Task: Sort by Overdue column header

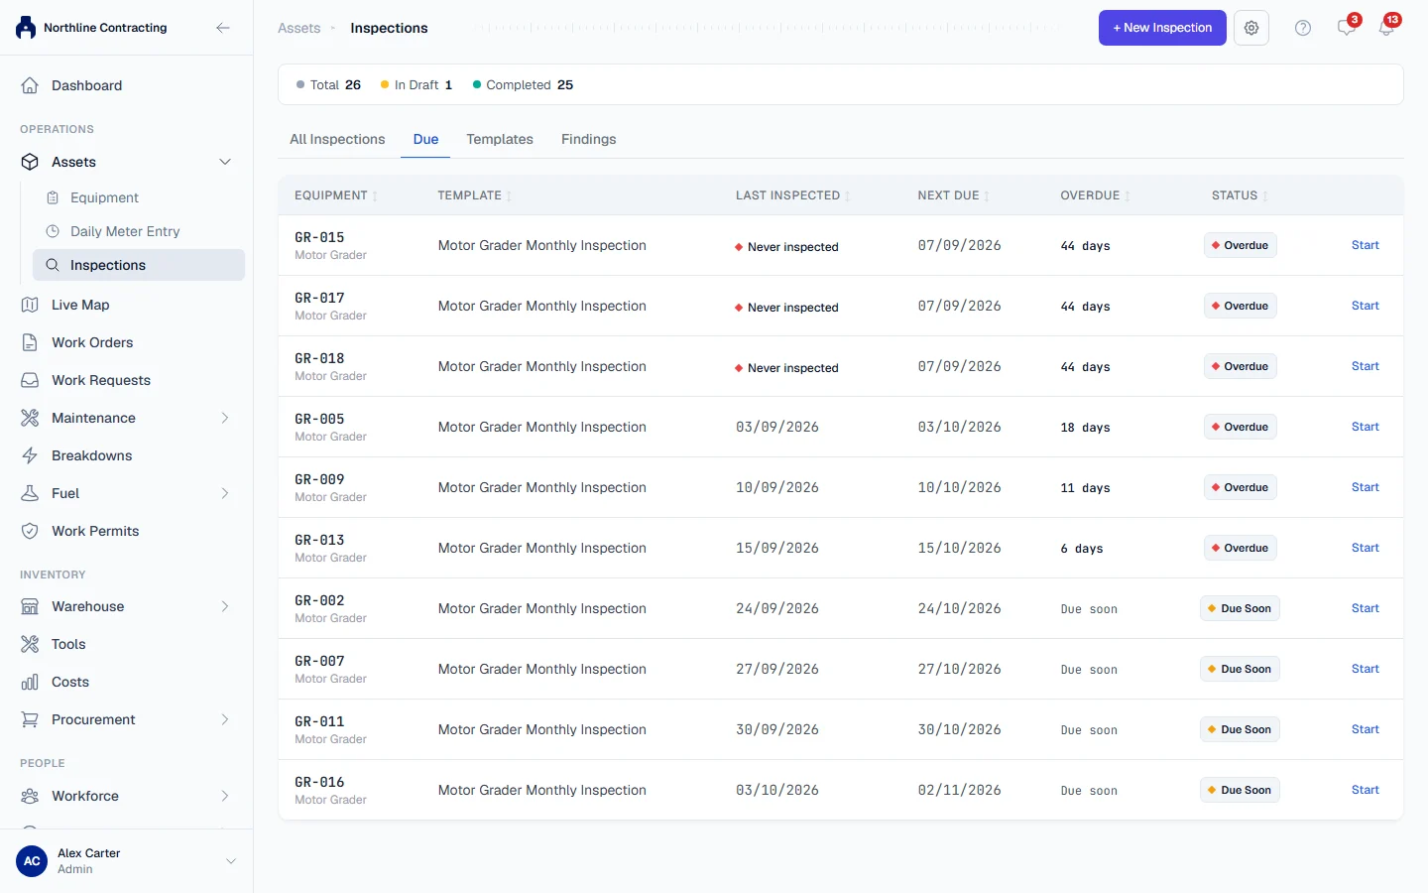Action: click(1096, 195)
